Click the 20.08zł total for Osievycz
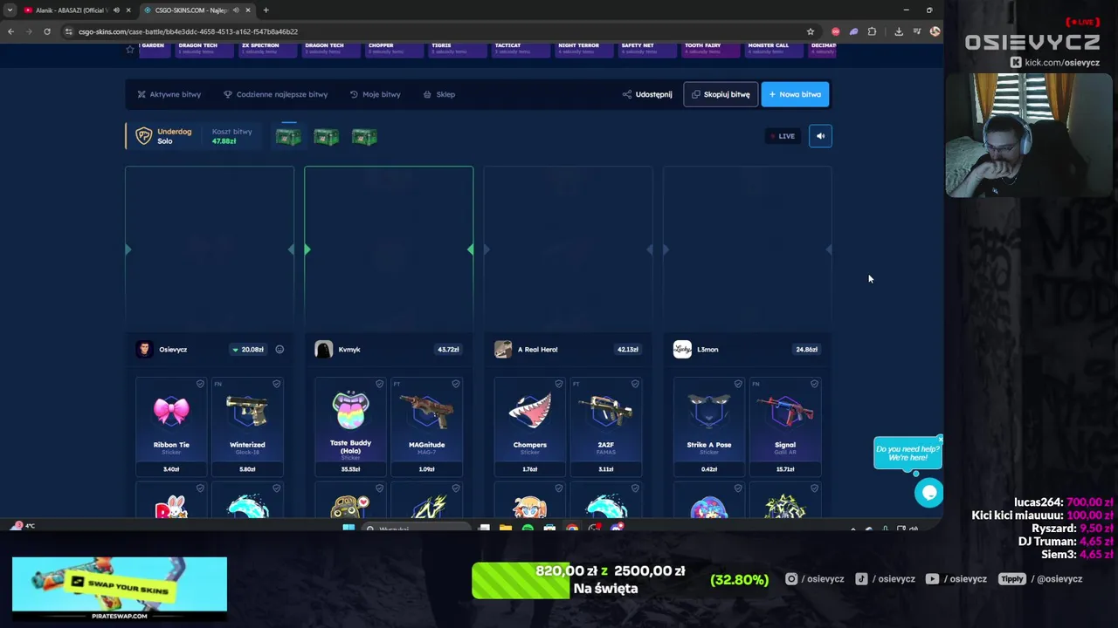This screenshot has height=628, width=1118. tap(248, 350)
